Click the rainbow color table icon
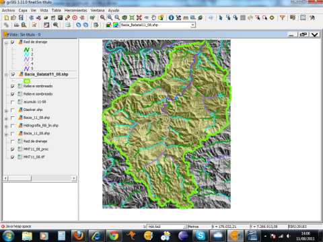The width and height of the screenshot is (323, 242). coord(116,25)
